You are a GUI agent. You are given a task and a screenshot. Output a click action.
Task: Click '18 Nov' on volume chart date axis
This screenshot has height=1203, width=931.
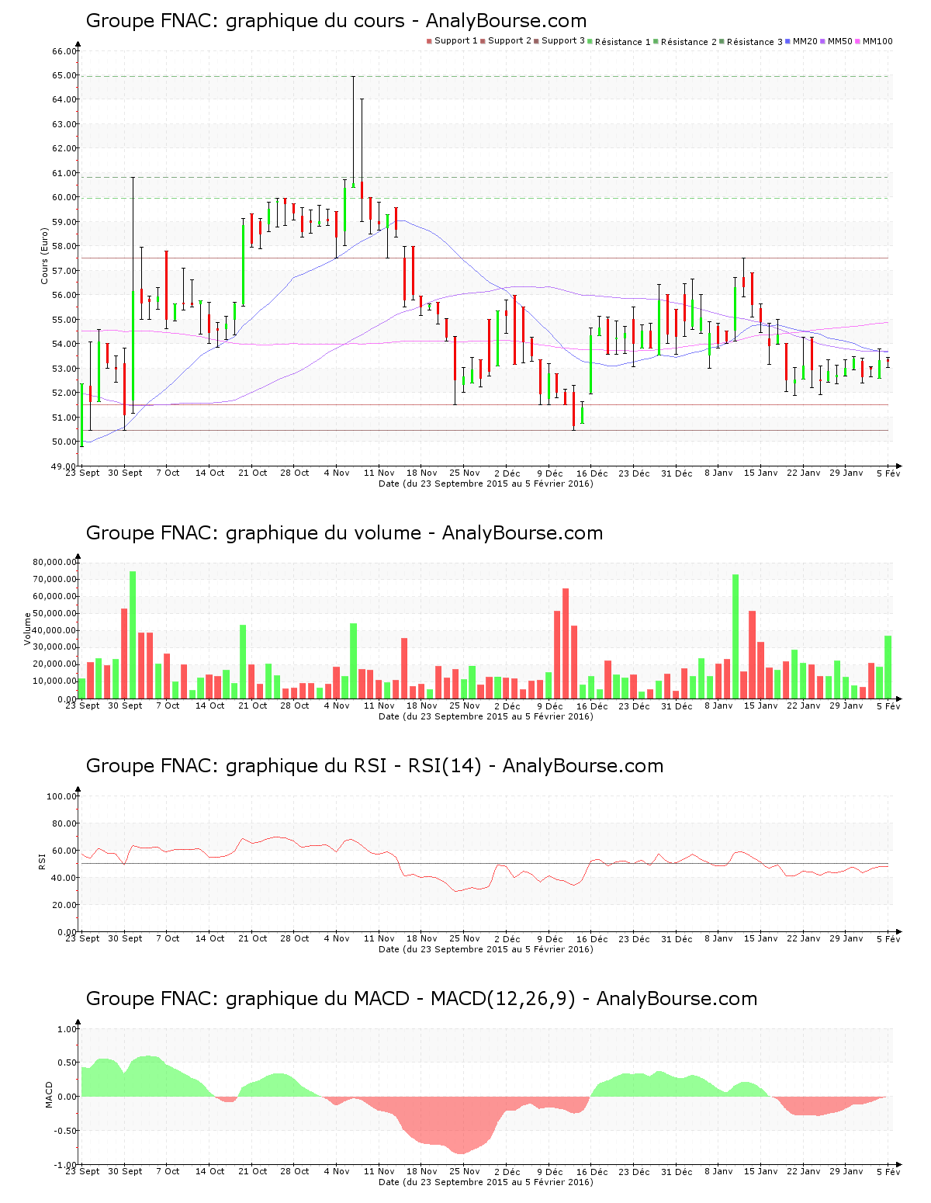point(422,706)
